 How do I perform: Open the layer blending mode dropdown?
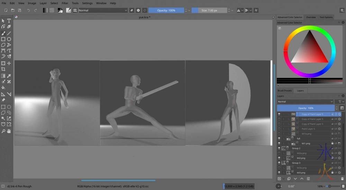(x=305, y=101)
